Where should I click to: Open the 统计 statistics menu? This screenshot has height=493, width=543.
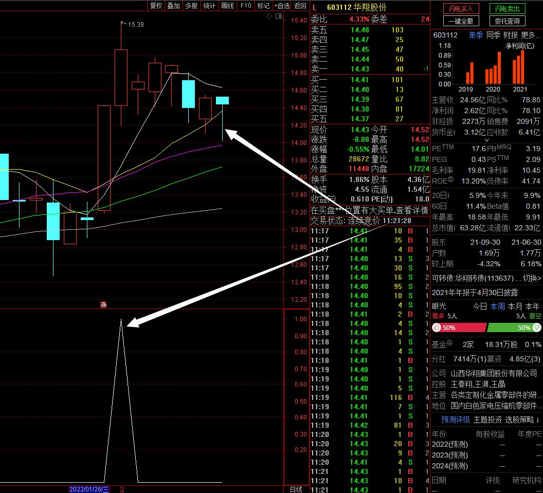click(209, 6)
